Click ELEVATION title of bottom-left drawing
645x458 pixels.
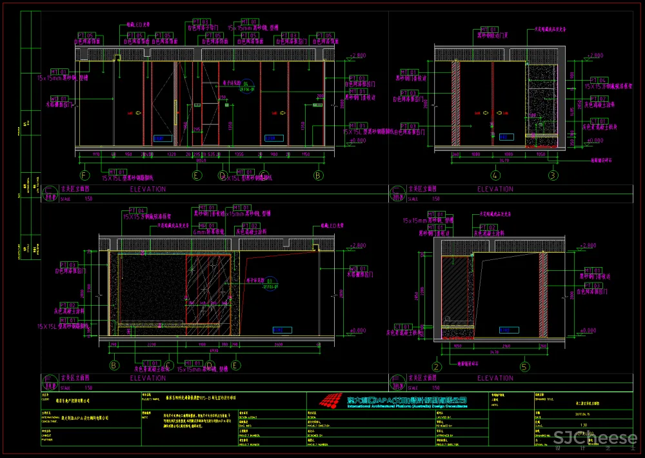pyautogui.click(x=148, y=378)
